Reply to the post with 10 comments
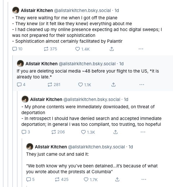This screenshot has height=187, width=173. pyautogui.click(x=17, y=49)
